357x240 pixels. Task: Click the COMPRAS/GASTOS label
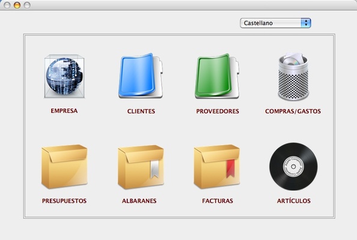coord(293,111)
